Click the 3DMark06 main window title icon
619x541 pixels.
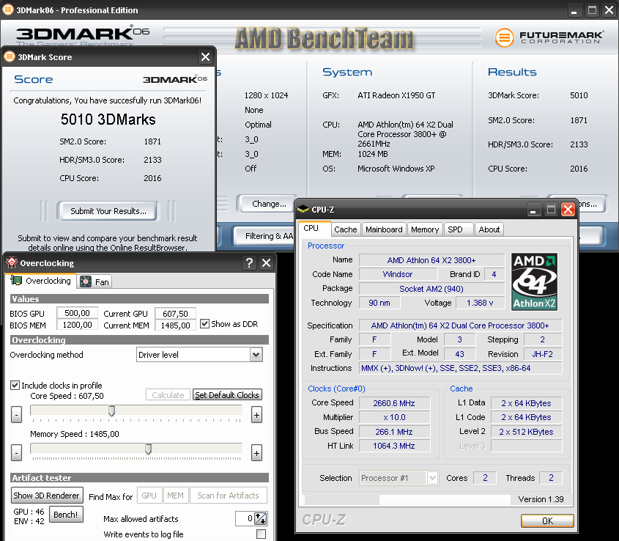coord(7,10)
